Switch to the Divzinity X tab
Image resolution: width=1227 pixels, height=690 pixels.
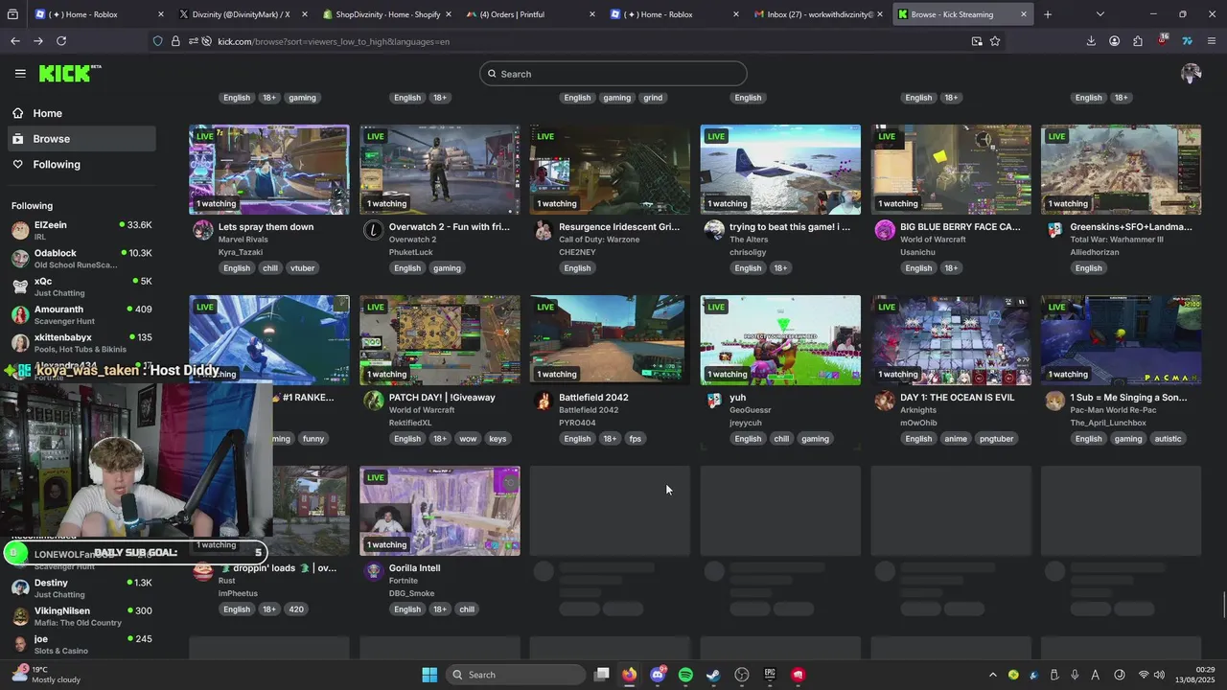(242, 14)
